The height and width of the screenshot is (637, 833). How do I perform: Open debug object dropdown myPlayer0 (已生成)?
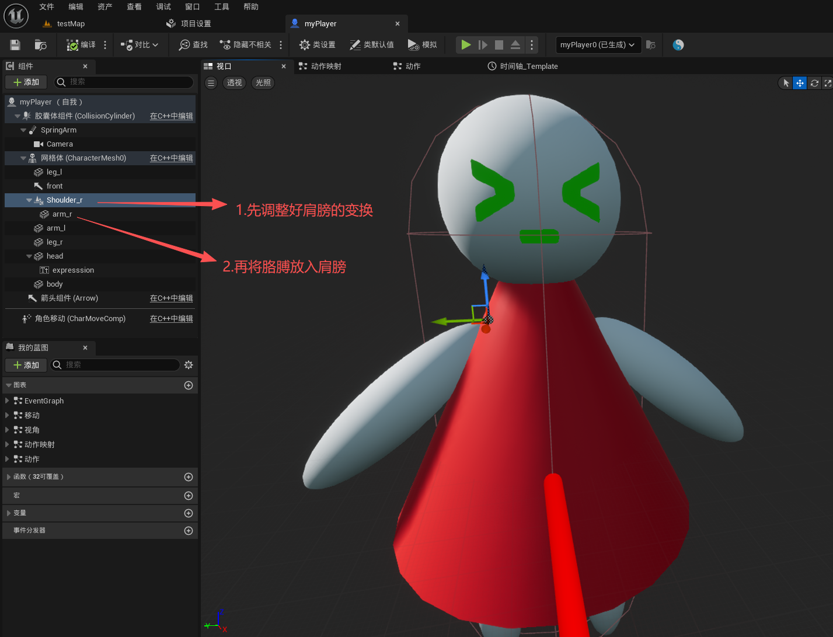[x=598, y=45]
